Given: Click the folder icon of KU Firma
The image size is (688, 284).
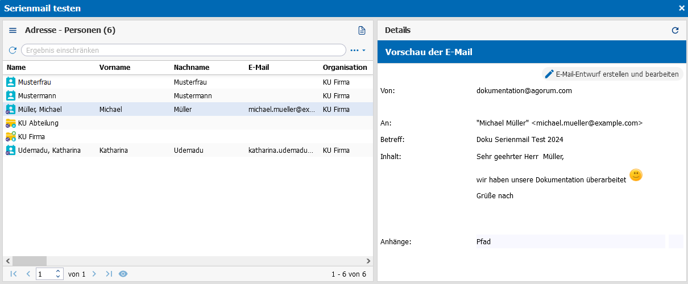Looking at the screenshot, I should (11, 136).
